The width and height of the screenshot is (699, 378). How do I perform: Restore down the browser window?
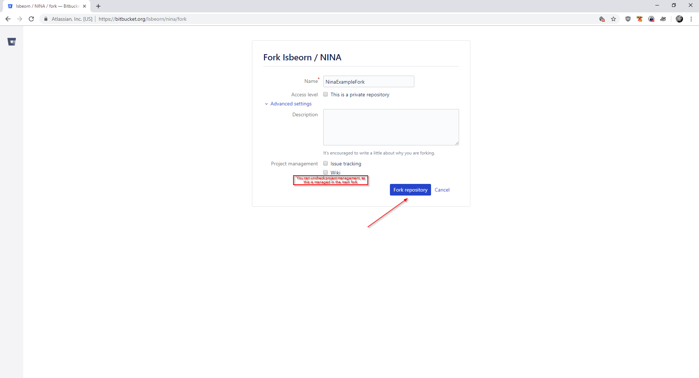(x=674, y=5)
